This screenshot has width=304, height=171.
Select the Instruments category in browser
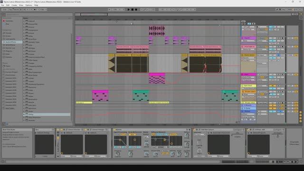point(10,39)
